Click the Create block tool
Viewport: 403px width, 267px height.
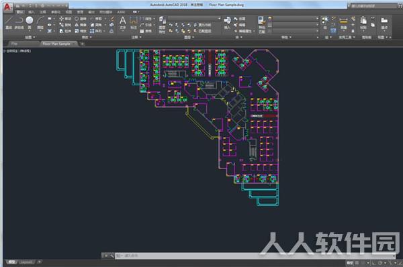[240, 19]
